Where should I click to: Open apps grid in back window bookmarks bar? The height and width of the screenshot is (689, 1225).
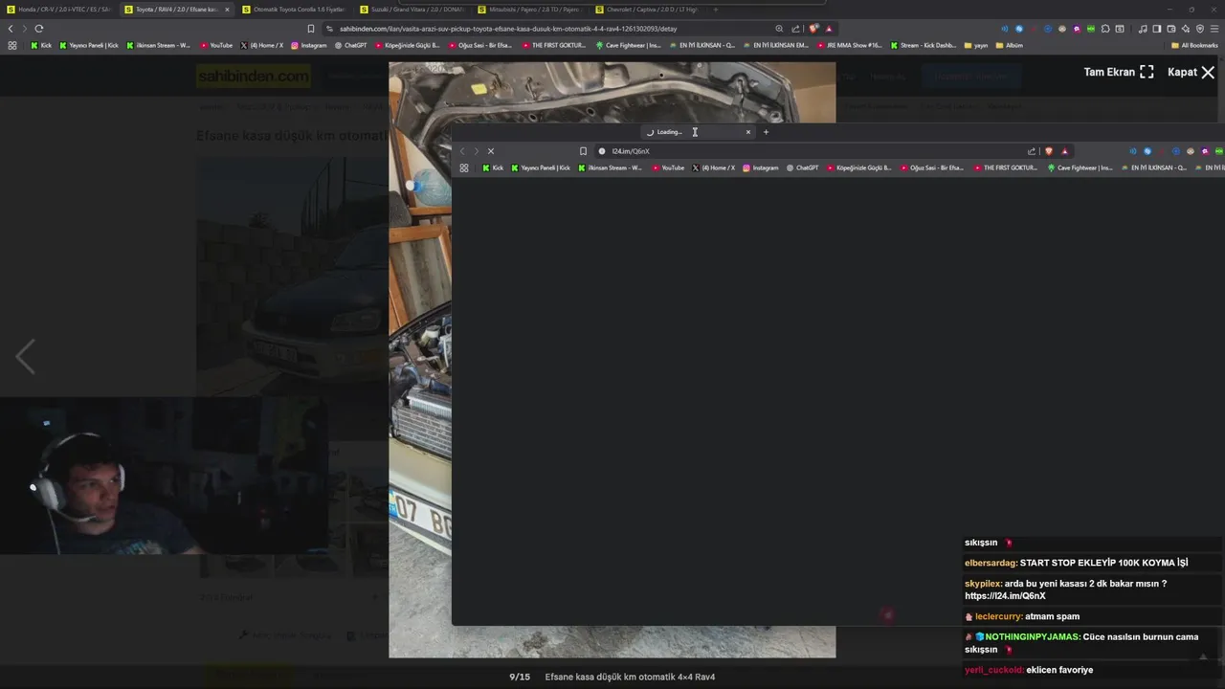[11, 45]
